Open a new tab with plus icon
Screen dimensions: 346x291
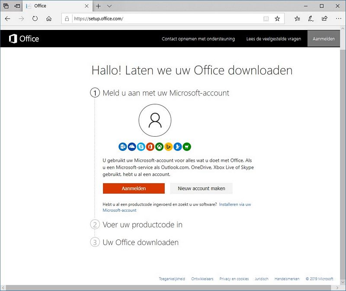point(98,6)
